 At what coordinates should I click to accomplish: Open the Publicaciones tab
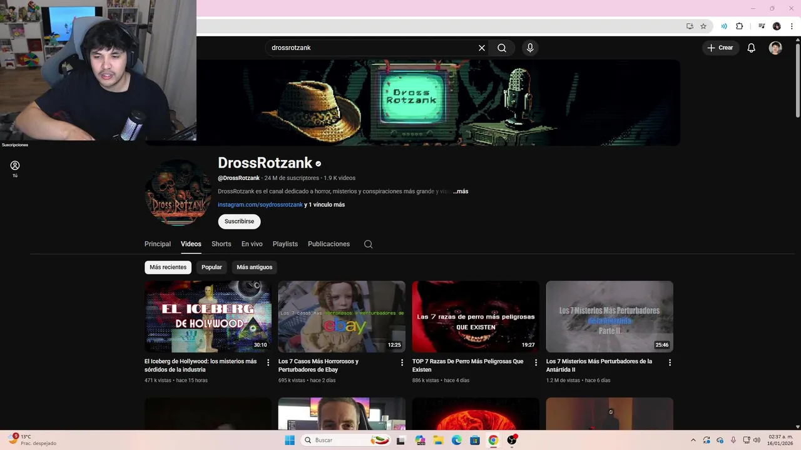(329, 244)
